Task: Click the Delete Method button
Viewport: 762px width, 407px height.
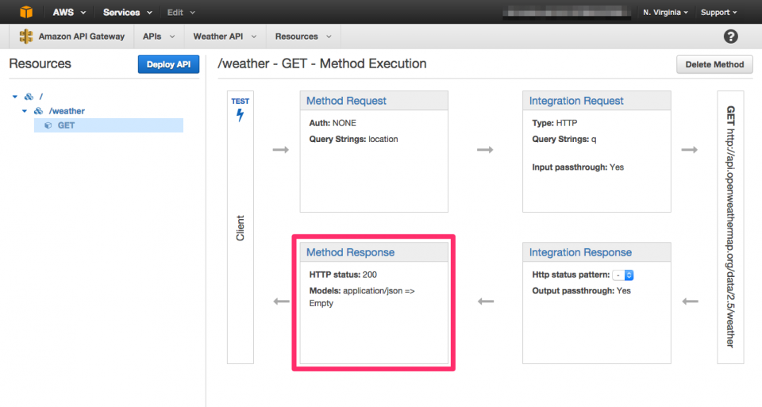Action: (714, 64)
